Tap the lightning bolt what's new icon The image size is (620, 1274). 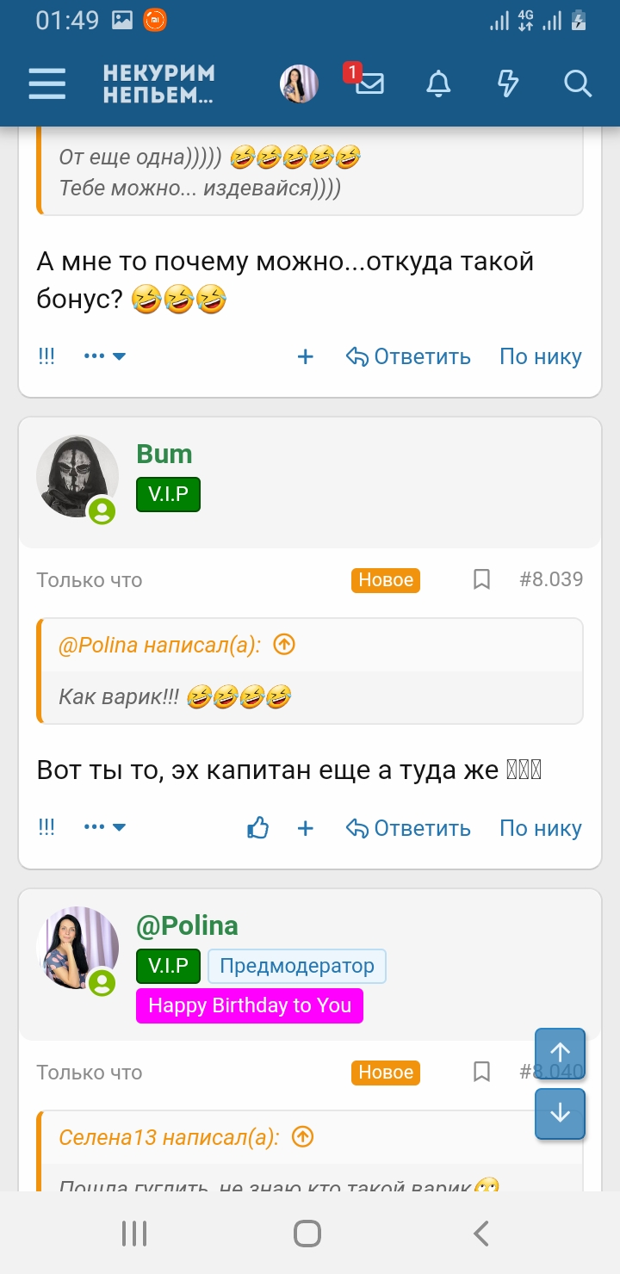(x=508, y=83)
